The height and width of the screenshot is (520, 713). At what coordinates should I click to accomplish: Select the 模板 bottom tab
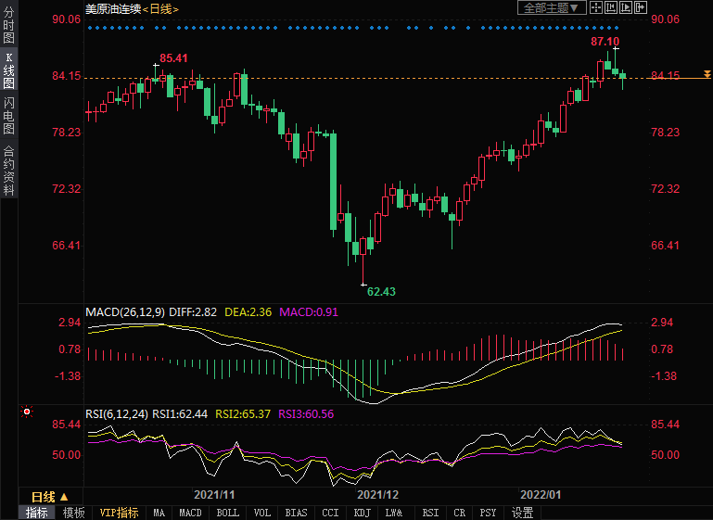pyautogui.click(x=74, y=513)
